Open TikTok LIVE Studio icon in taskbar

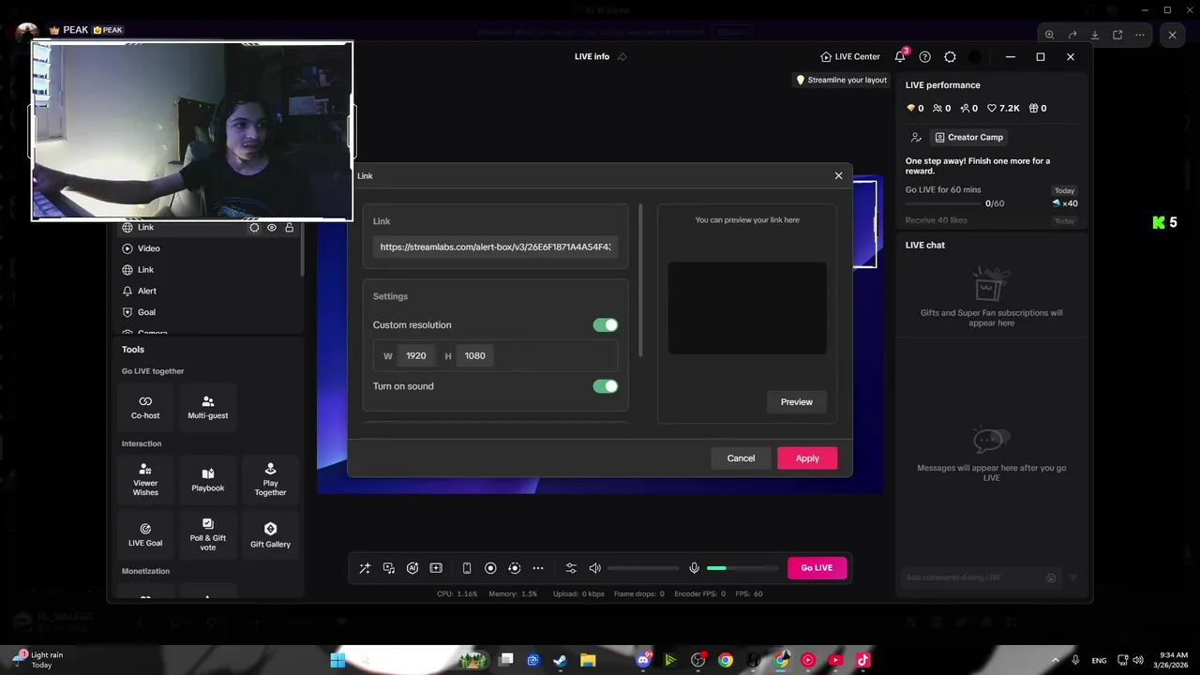point(863,660)
